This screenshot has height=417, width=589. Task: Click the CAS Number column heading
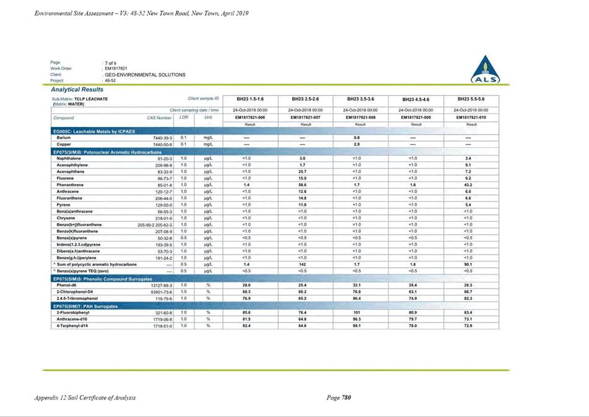159,118
